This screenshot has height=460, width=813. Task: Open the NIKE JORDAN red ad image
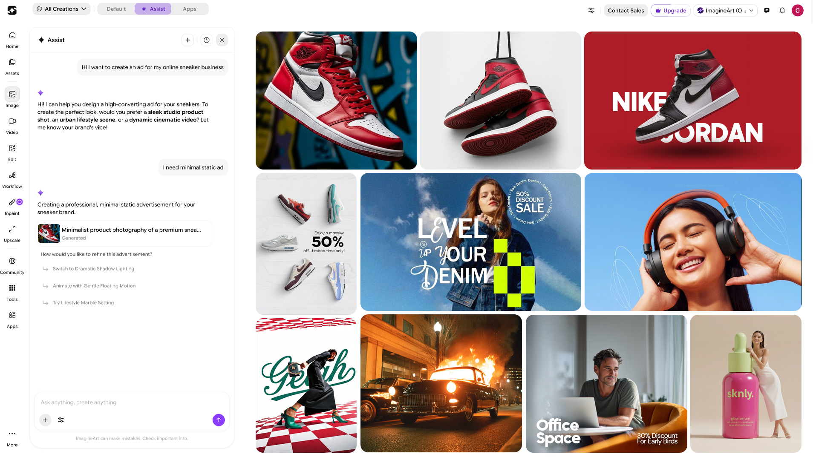692,101
